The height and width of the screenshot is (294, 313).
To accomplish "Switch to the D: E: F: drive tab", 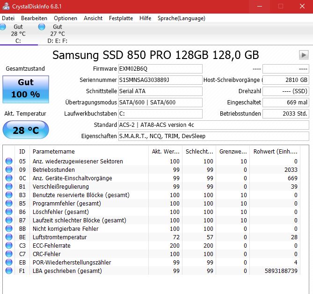I will (58, 34).
